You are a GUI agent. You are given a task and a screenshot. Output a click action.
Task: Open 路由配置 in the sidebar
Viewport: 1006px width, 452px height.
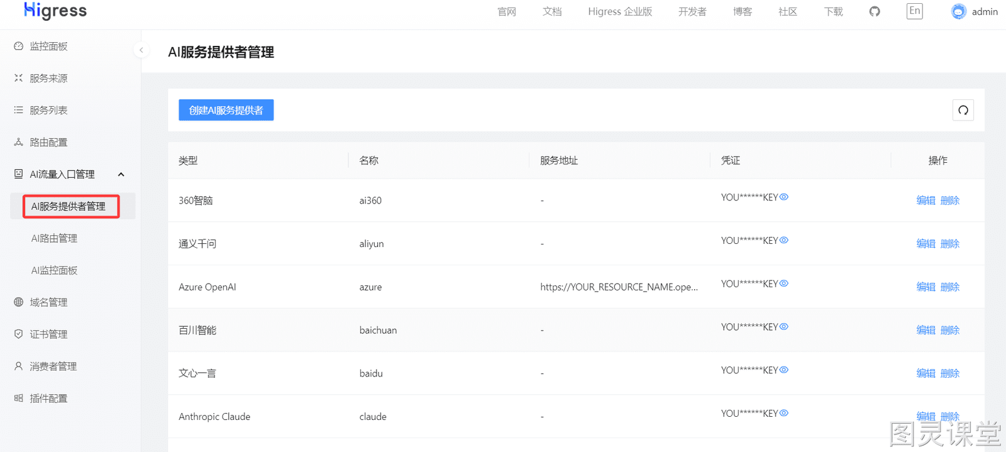48,143
